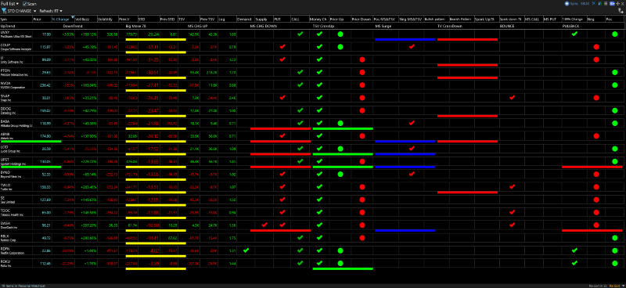Image resolution: width=626 pixels, height=288 pixels.
Task: Click the green Pos dot in UPST row
Action: (x=614, y=161)
